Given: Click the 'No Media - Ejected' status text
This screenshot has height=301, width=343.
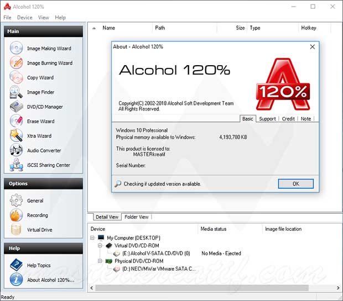Looking at the screenshot, I should pos(221,254).
